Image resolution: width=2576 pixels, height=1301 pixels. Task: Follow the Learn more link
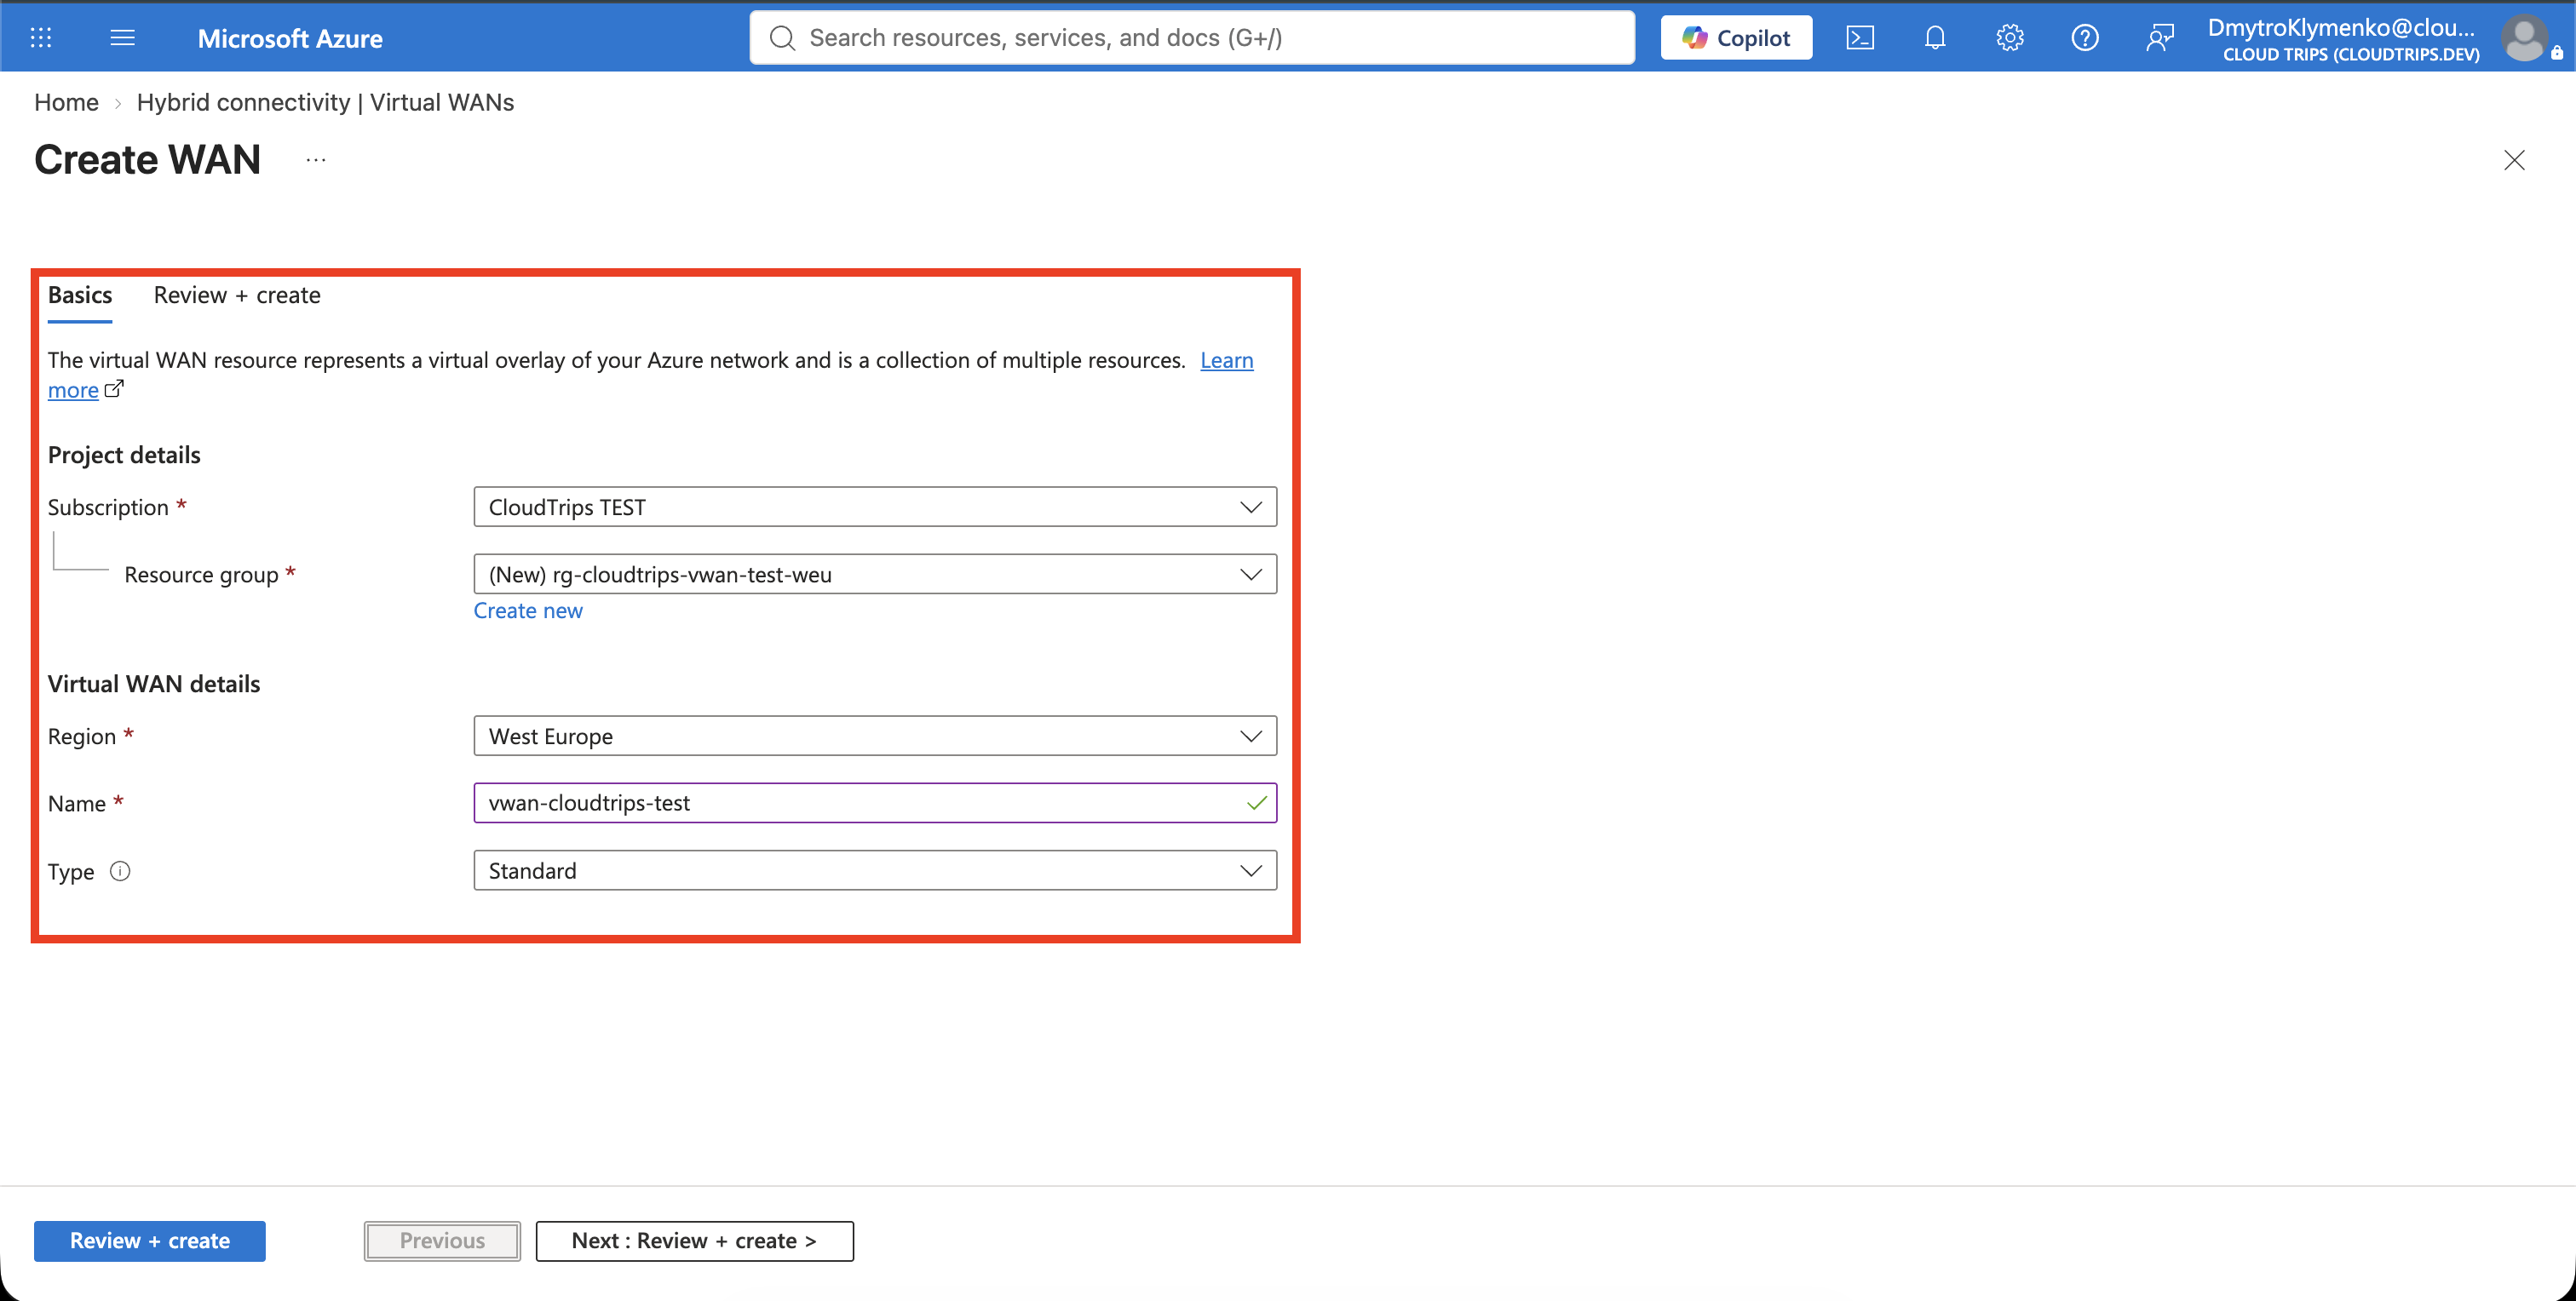(1227, 361)
